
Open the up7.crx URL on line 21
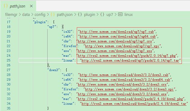pos(115,41)
